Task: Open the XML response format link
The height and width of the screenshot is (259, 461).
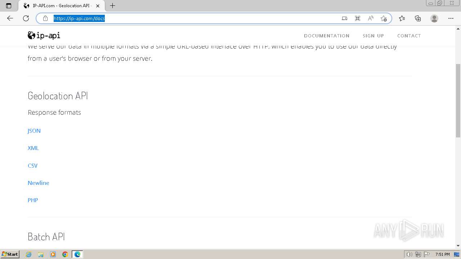Action: 33,148
